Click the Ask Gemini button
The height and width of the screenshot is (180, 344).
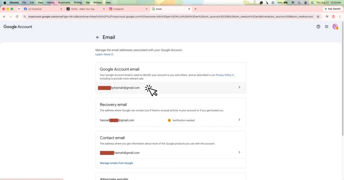[332, 9]
